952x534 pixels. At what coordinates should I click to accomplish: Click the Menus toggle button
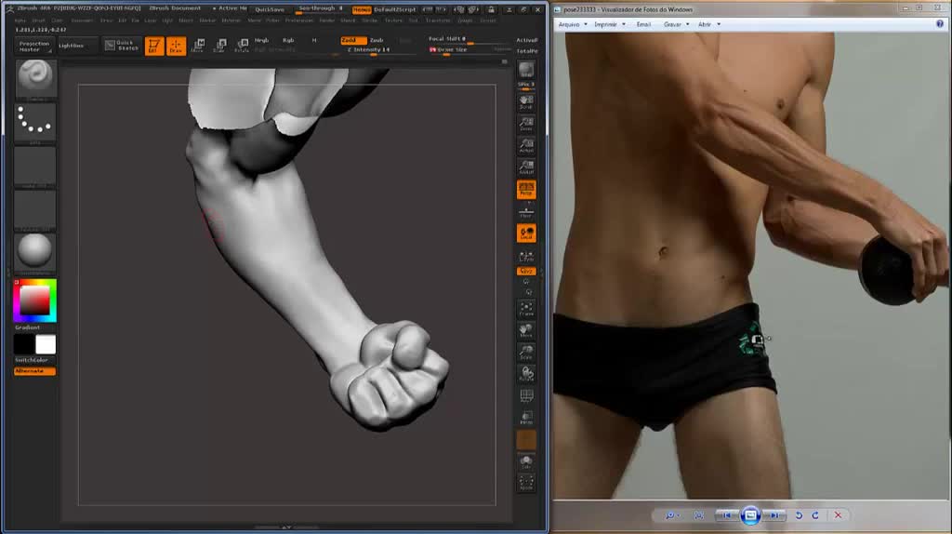tap(362, 9)
